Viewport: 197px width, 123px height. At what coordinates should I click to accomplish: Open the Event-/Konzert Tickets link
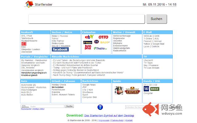pyautogui.click(x=63, y=95)
